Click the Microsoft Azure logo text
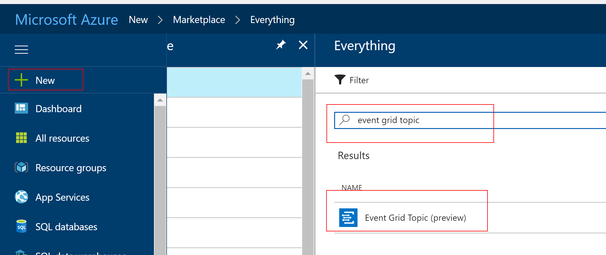606x255 pixels. [x=66, y=20]
